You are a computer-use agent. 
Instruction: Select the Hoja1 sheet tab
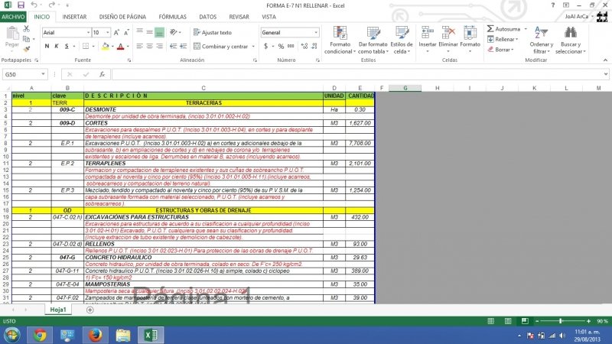[57, 309]
